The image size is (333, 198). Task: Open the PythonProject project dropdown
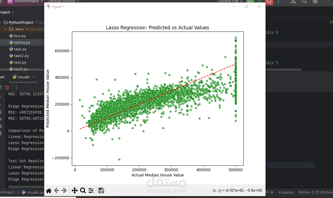tap(28, 1)
